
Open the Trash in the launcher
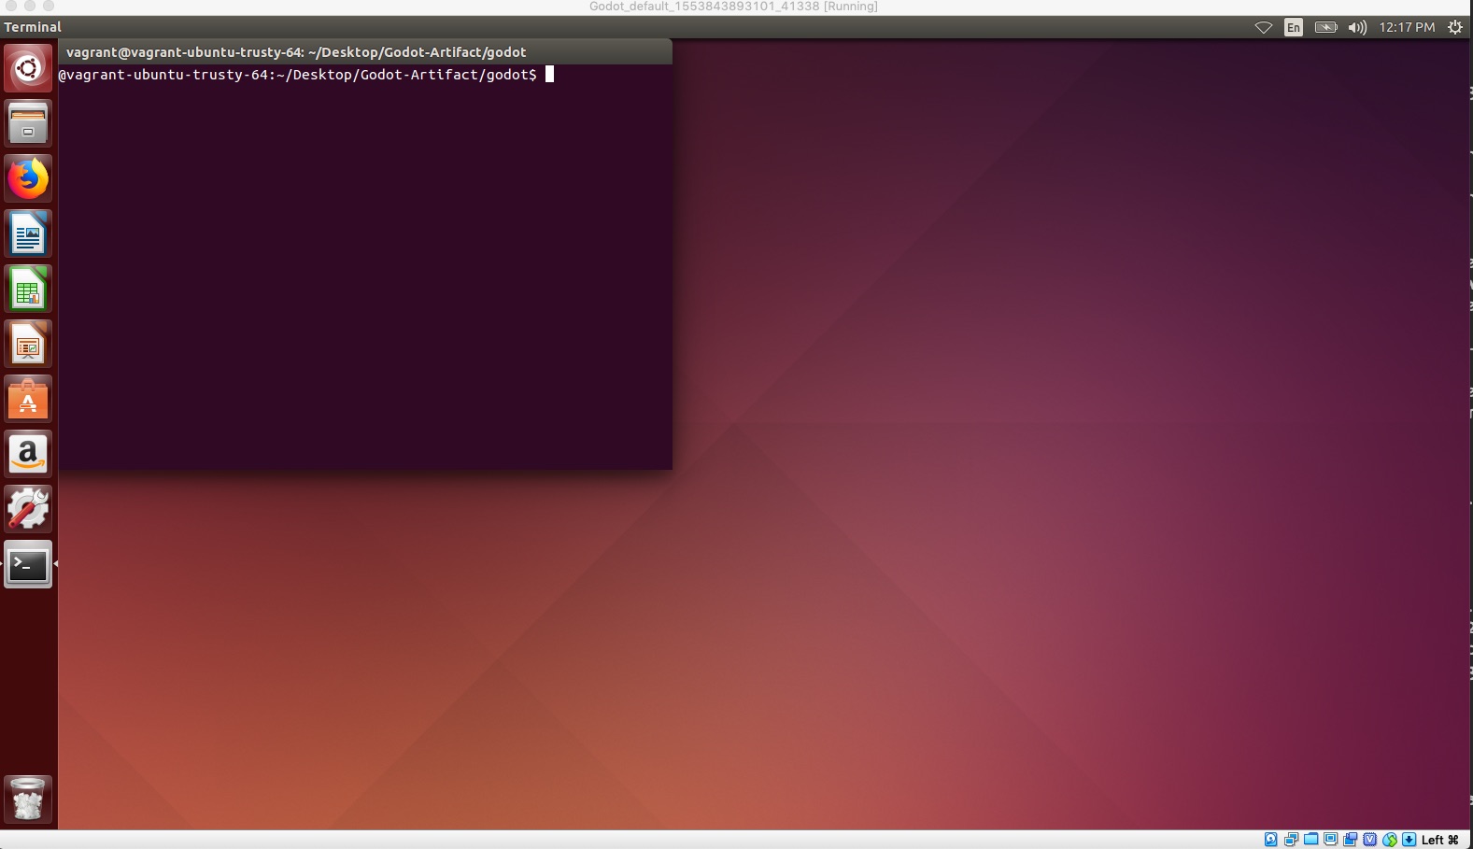[x=28, y=799]
